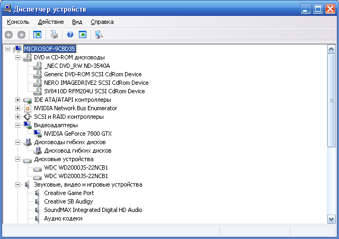This screenshot has width=339, height=239.
Task: Select the Аудио кодеки entry
Action: (63, 218)
